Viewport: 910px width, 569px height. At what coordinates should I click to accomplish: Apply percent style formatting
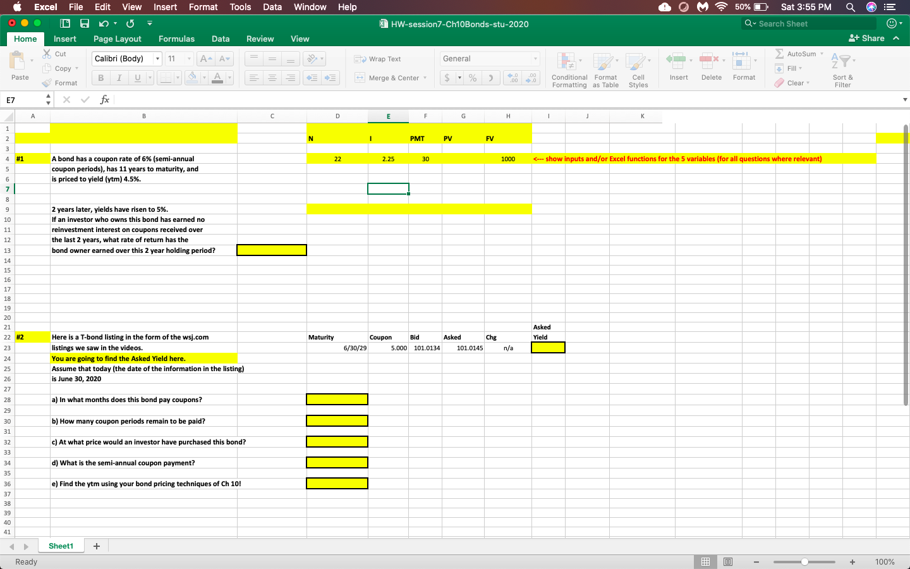(x=471, y=77)
